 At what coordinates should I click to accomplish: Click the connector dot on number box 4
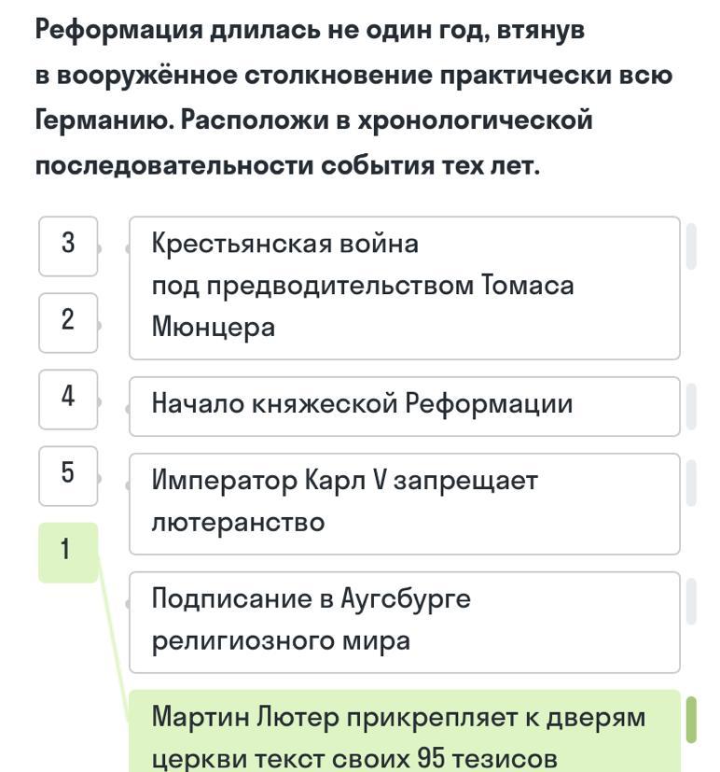[x=98, y=402]
